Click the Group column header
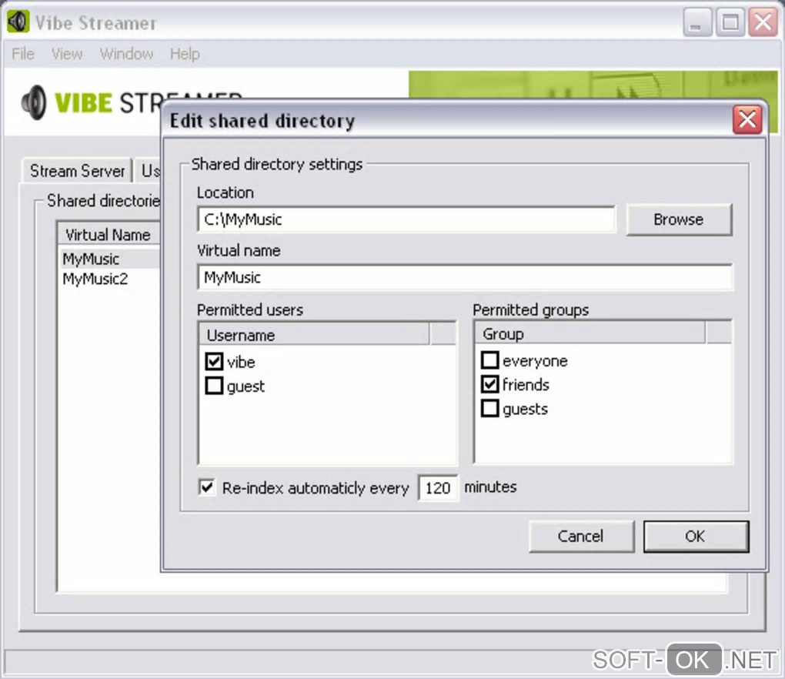The width and height of the screenshot is (785, 679). pyautogui.click(x=590, y=333)
